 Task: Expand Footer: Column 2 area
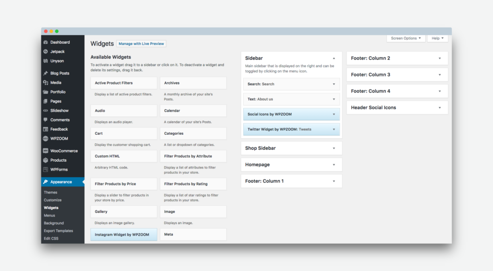397,58
